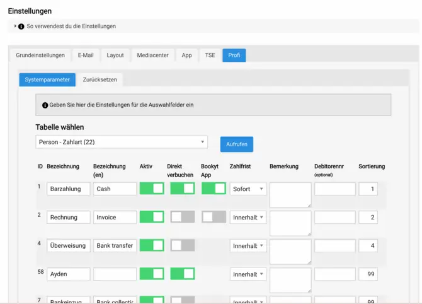Select the Systemparameter sub-tab
The height and width of the screenshot is (304, 422).
click(x=47, y=79)
